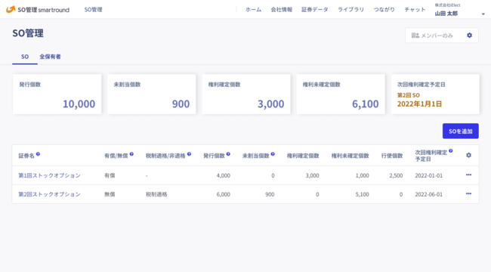Switch to the 全保有者 tab
The height and width of the screenshot is (272, 491).
(x=50, y=57)
